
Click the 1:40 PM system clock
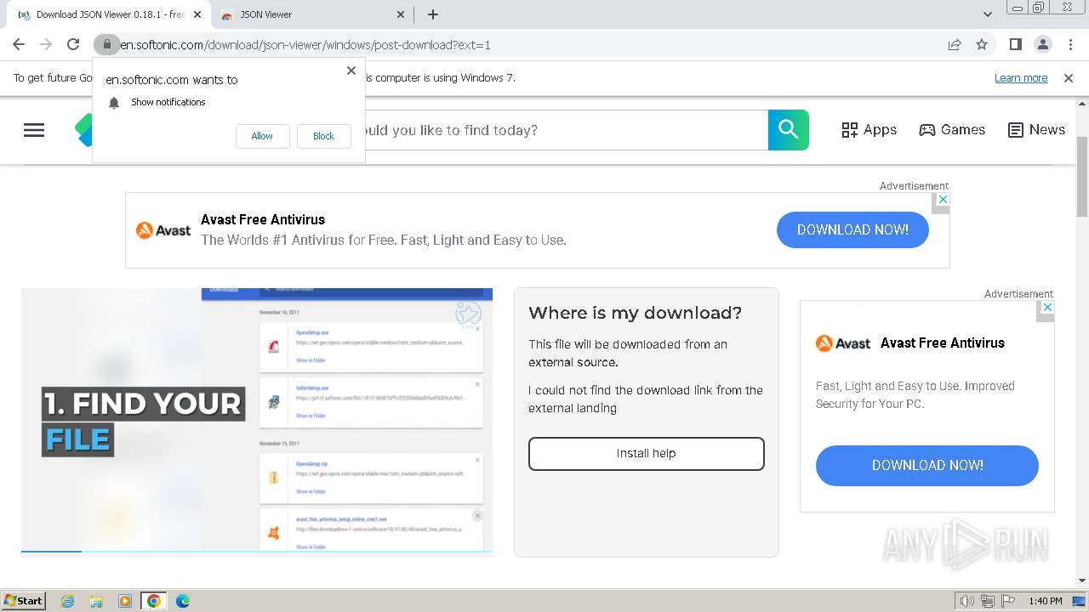1045,601
